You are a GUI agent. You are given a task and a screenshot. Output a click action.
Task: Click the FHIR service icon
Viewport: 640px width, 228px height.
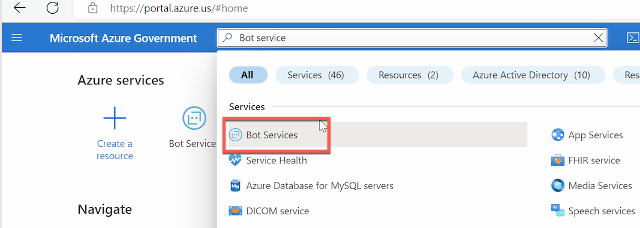(557, 160)
